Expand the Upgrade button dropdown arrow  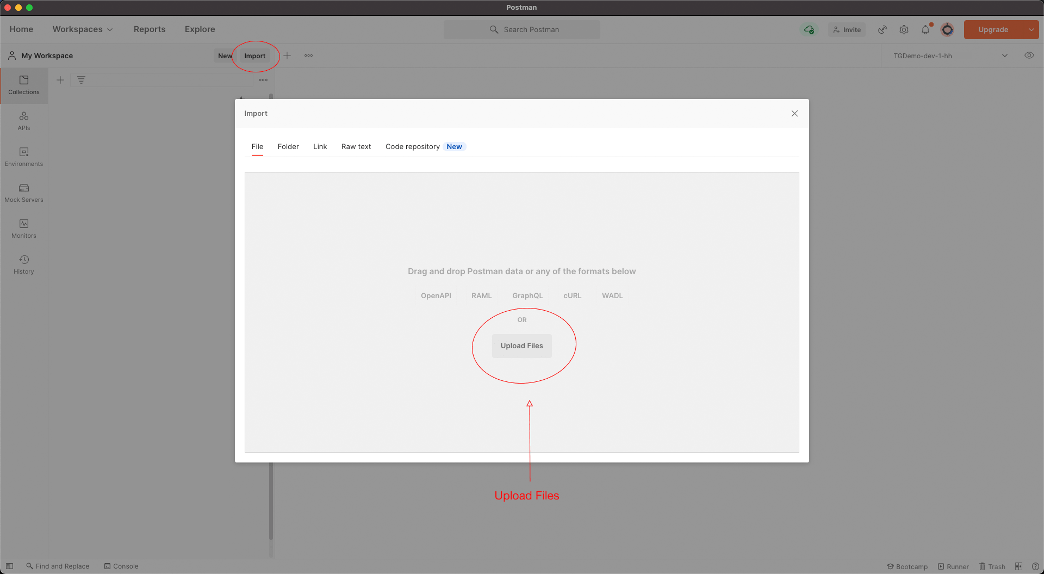(x=1031, y=30)
